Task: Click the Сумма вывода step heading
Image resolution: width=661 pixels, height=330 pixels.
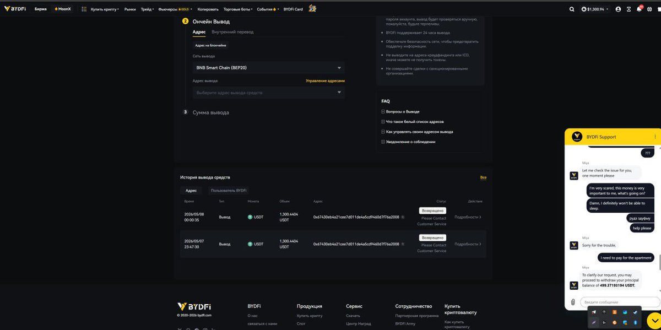Action: click(211, 112)
